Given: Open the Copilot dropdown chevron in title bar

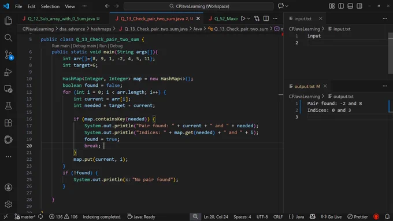Looking at the screenshot, I should [287, 6].
